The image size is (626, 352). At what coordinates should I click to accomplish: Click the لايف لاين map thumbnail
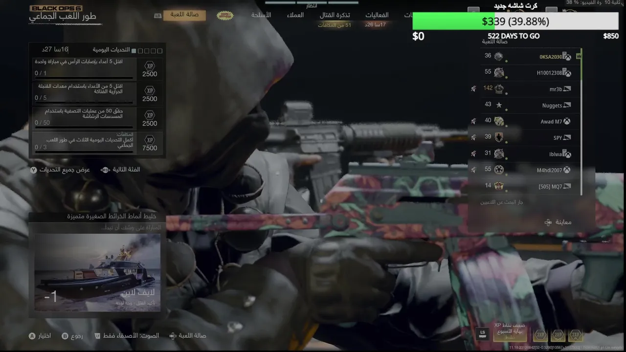(x=97, y=272)
